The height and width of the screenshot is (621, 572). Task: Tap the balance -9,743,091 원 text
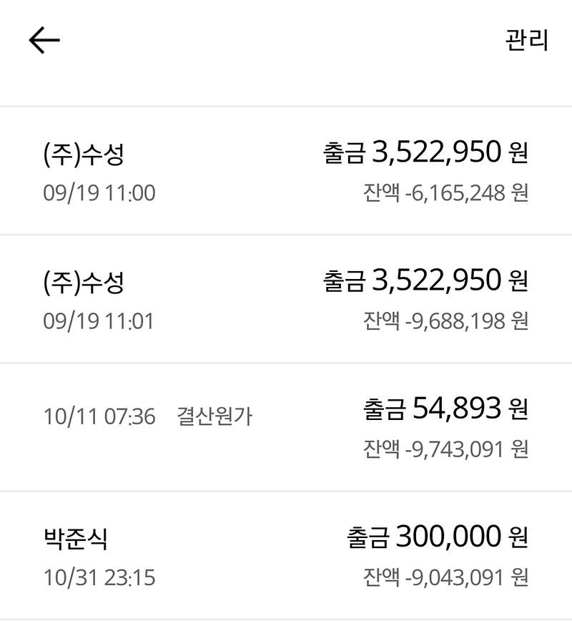pos(445,449)
